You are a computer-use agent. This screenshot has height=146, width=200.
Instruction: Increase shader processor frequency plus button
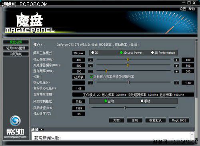[176, 66]
